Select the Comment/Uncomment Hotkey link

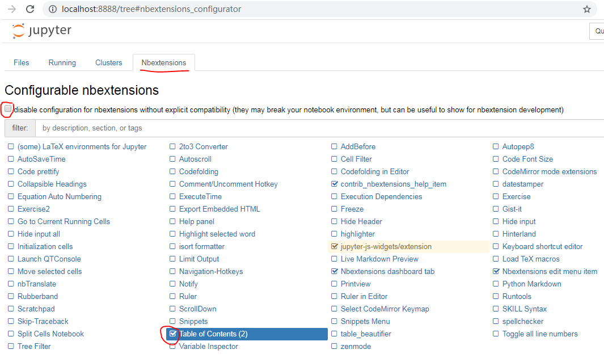tap(229, 184)
